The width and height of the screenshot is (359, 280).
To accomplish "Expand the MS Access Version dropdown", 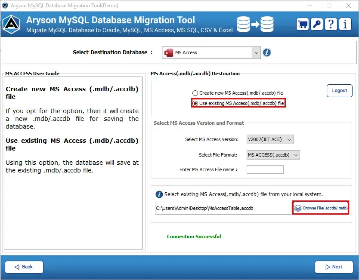I will [x=270, y=139].
